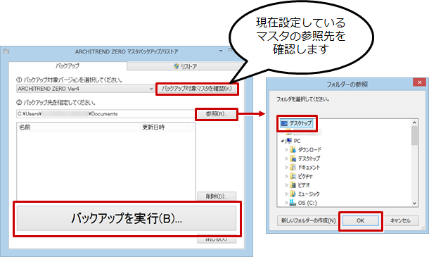Click the folder tree scroll down arrow

(414, 203)
